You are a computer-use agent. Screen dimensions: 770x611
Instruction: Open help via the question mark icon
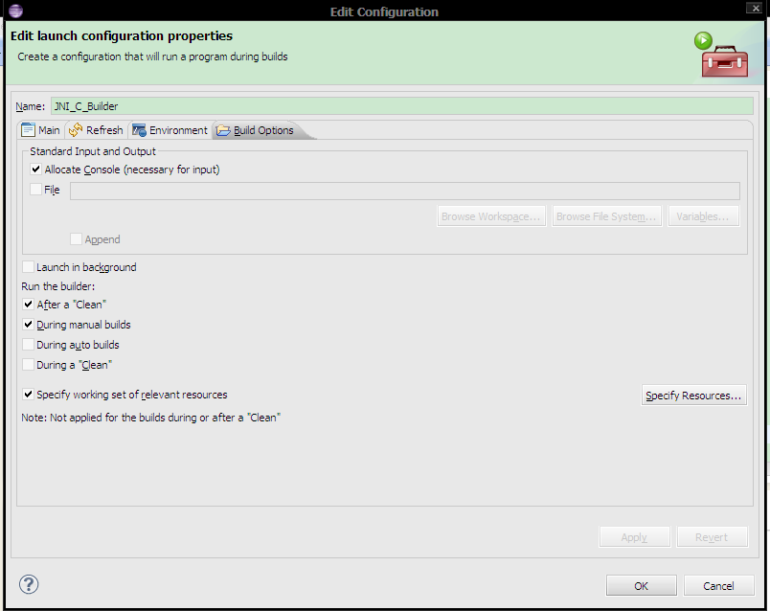(x=28, y=584)
